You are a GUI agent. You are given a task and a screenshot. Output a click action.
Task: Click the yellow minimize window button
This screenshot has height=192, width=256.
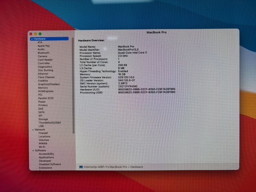click(35, 34)
